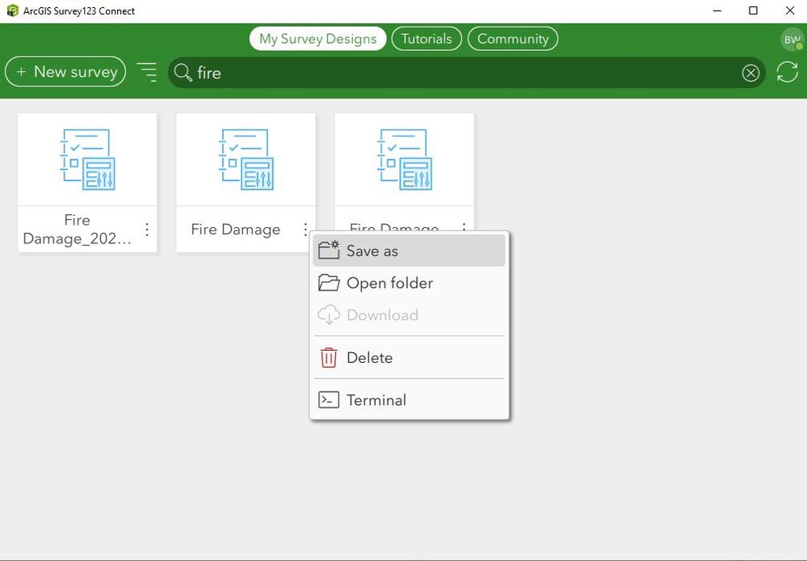The image size is (807, 561).
Task: Open the Fire Damage_202… survey options menu
Action: pyautogui.click(x=147, y=230)
